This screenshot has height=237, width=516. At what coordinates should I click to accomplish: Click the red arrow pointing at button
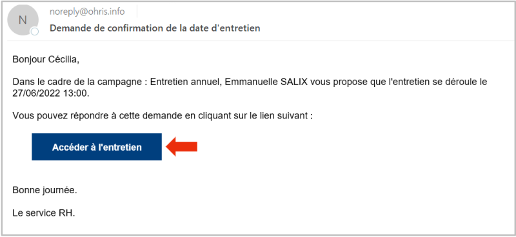click(x=181, y=147)
